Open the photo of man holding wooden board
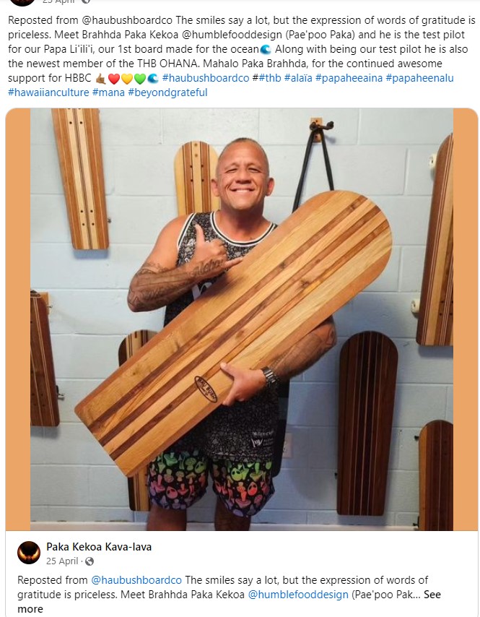Screen dimensions: 480x617 click(x=242, y=319)
